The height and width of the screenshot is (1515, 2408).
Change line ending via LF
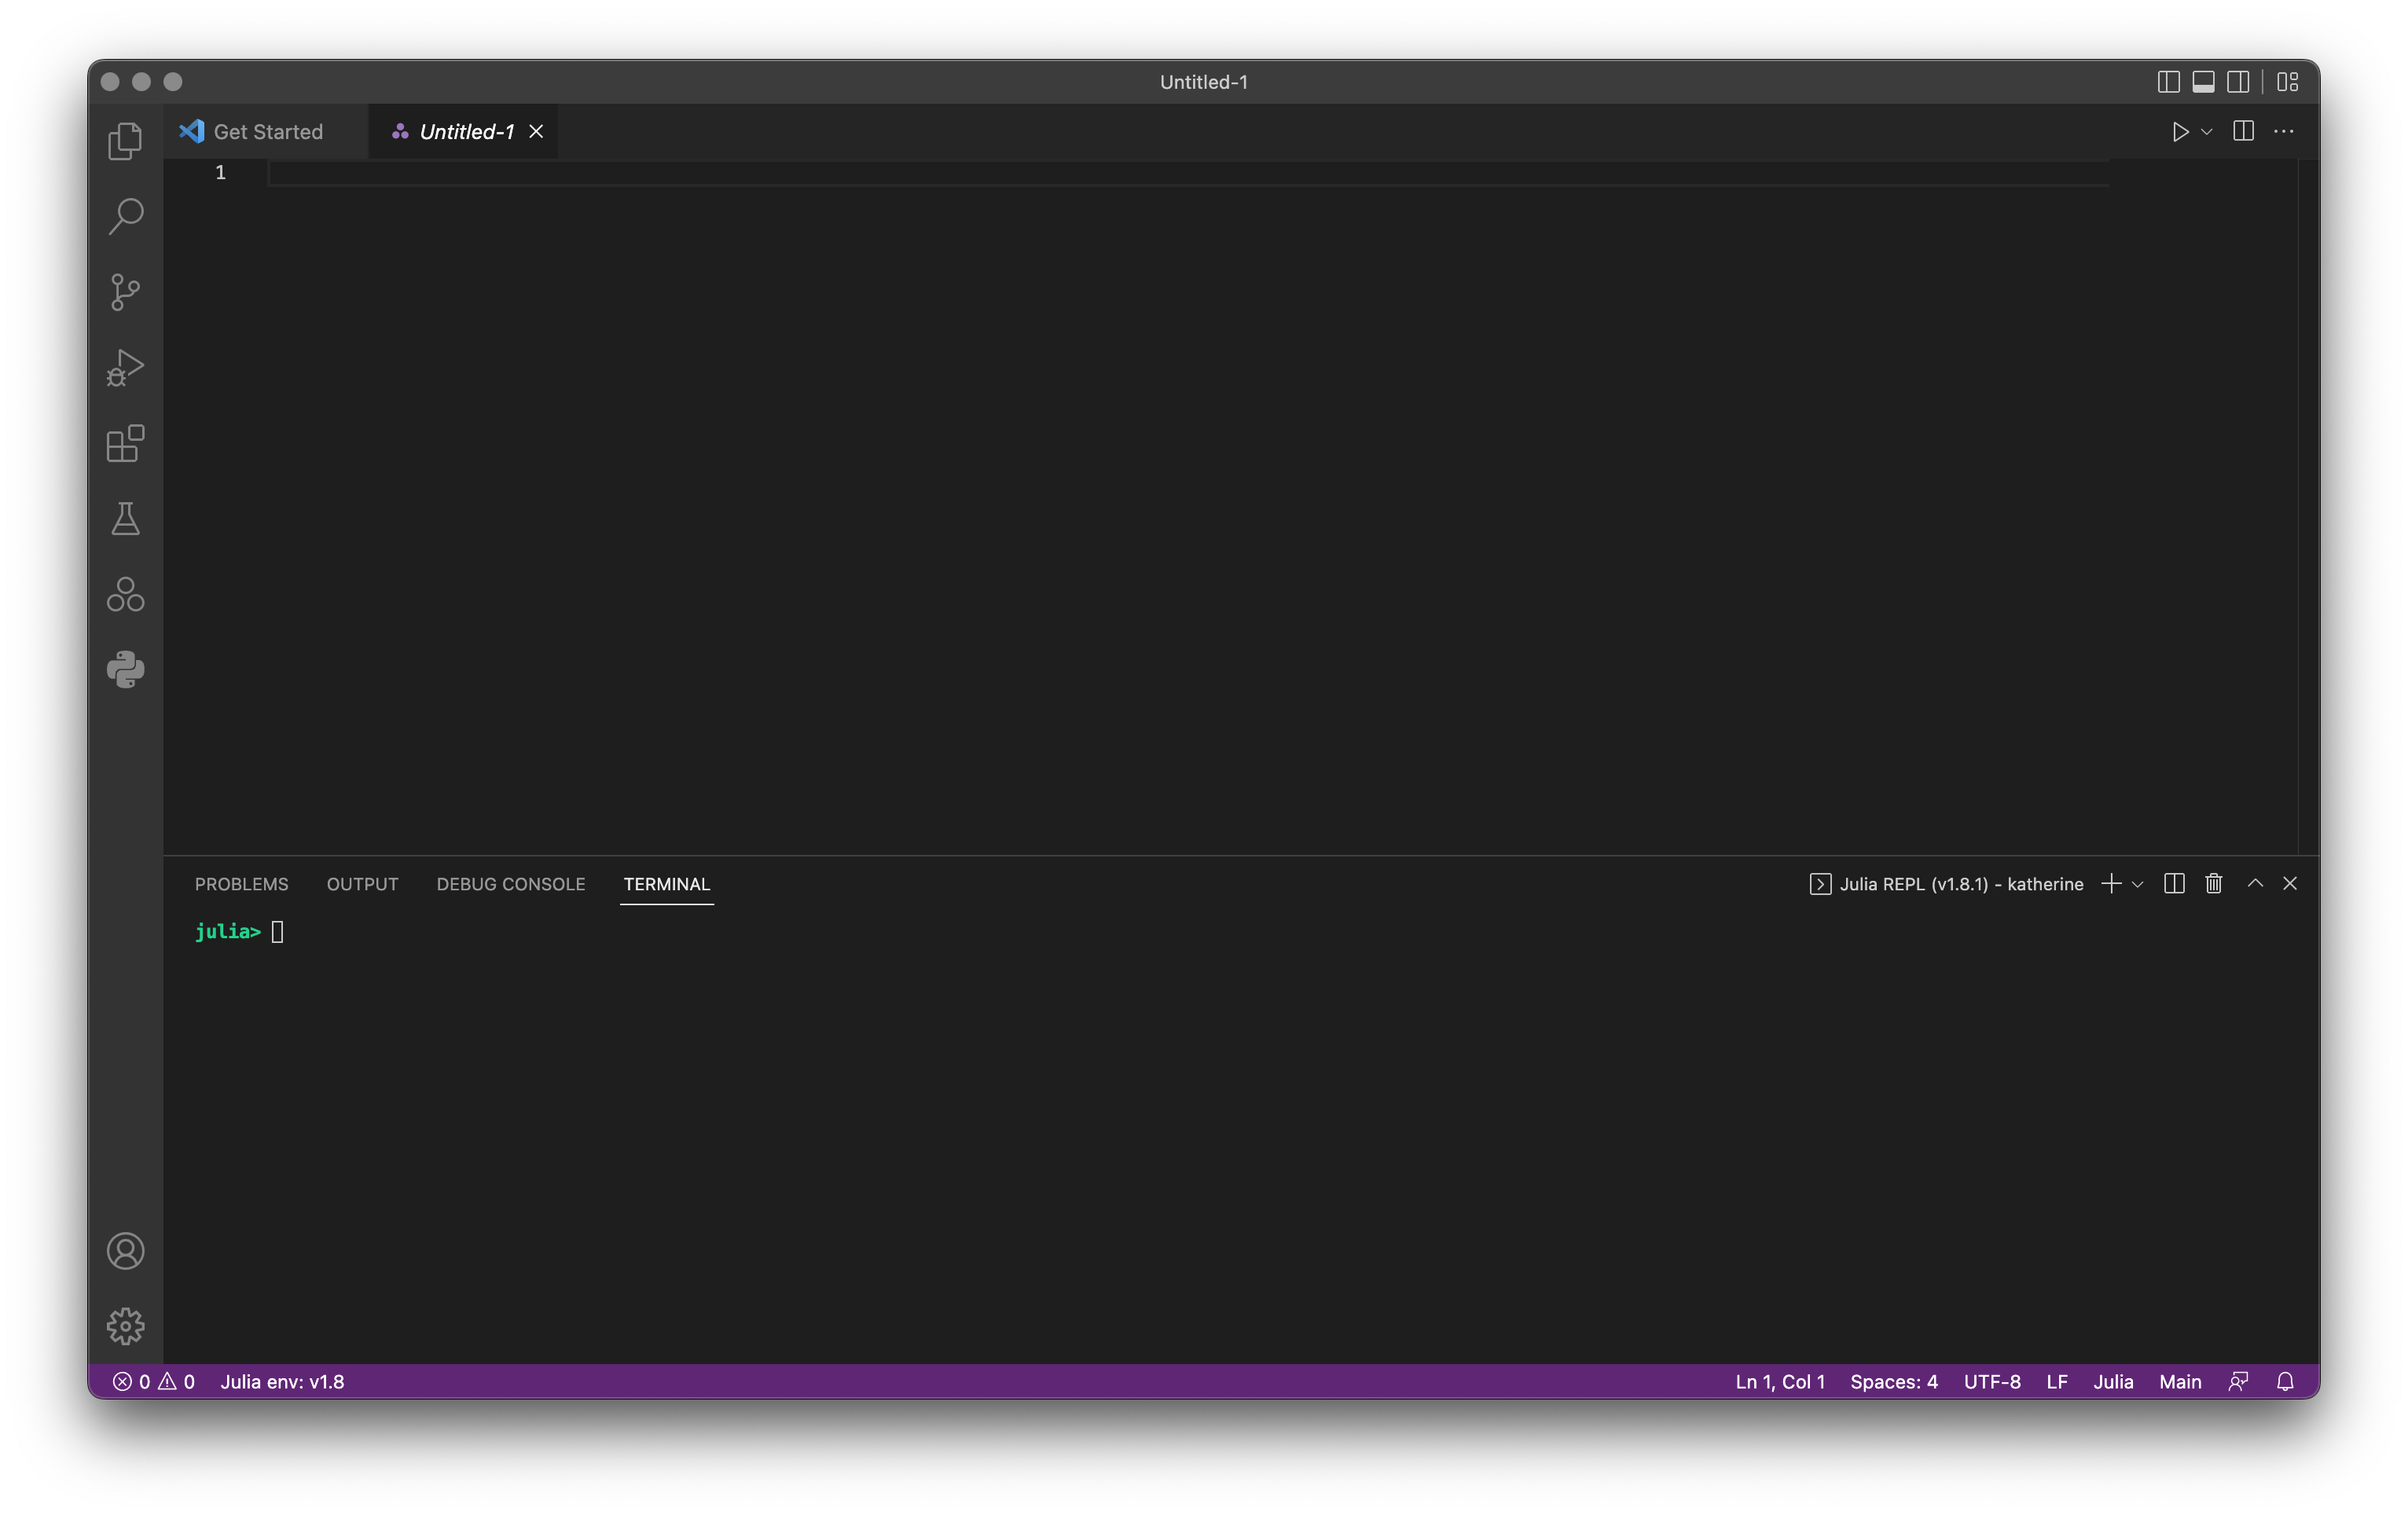tap(2056, 1381)
